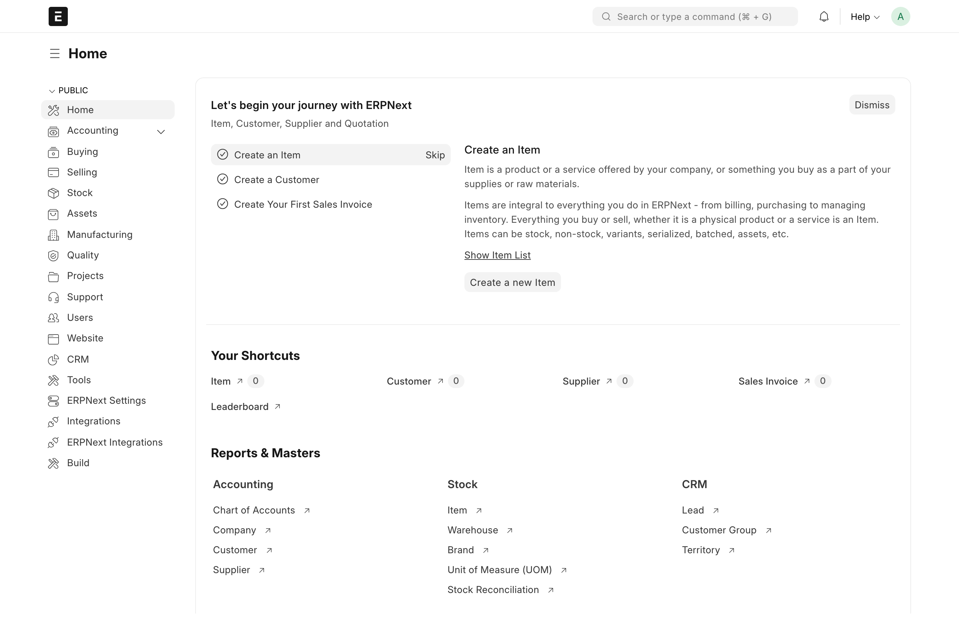Click the Support headset icon
The height and width of the screenshot is (617, 959).
[x=53, y=297]
